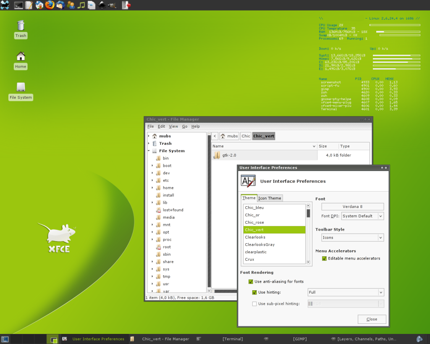Select the Home desktop icon
Image resolution: width=430 pixels, height=344 pixels.
point(21,56)
